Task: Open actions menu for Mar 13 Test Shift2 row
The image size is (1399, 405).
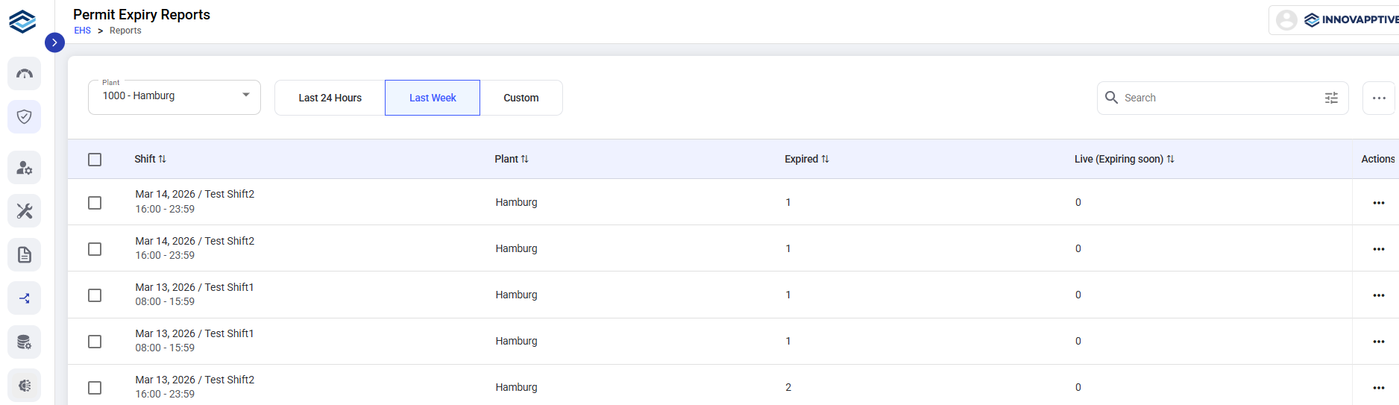Action: (x=1379, y=388)
